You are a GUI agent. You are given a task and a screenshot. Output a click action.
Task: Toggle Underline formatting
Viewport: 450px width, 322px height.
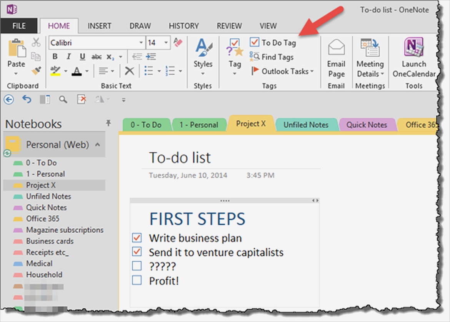click(x=82, y=57)
